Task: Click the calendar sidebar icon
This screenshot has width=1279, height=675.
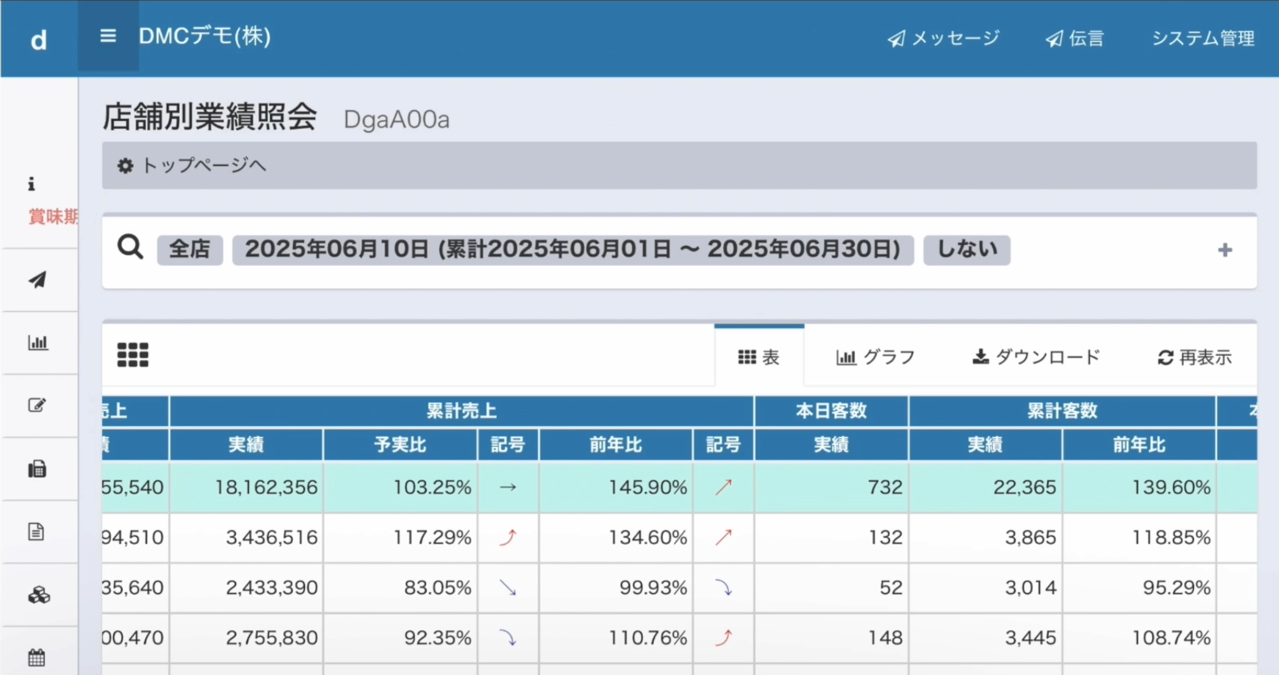Action: [x=36, y=657]
